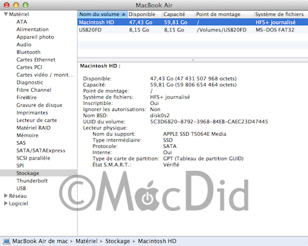Click the computer icon in the path bar

pos(7,241)
